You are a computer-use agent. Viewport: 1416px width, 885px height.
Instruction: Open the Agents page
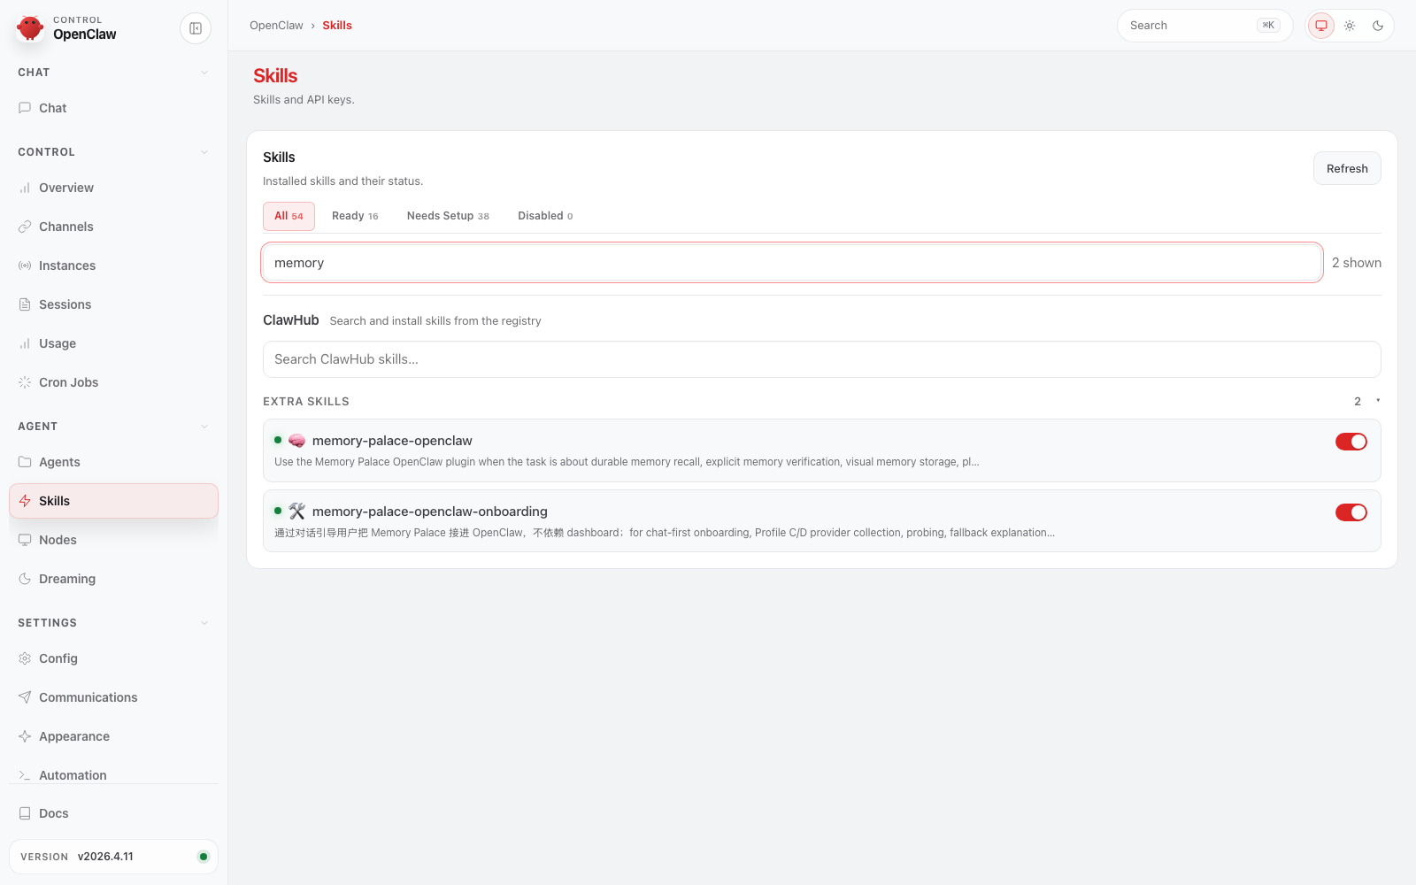[113, 462]
